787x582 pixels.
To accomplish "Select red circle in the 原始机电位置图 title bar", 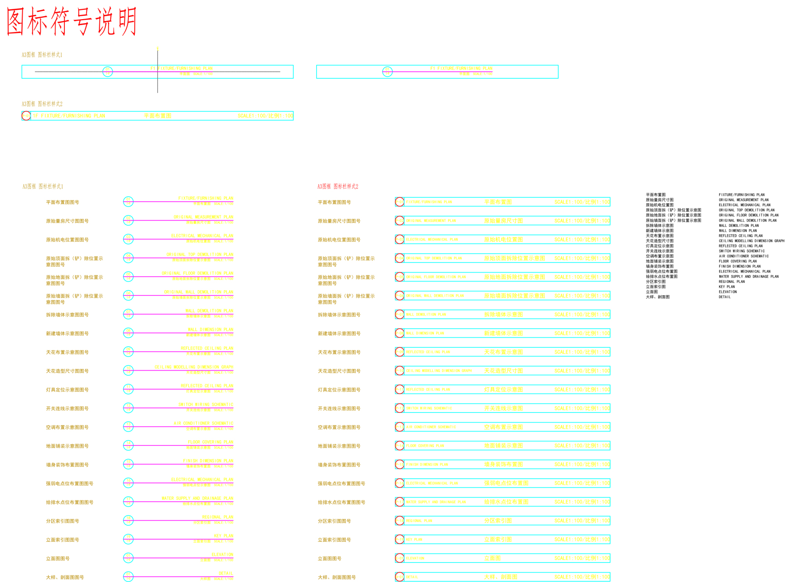I will tap(400, 239).
